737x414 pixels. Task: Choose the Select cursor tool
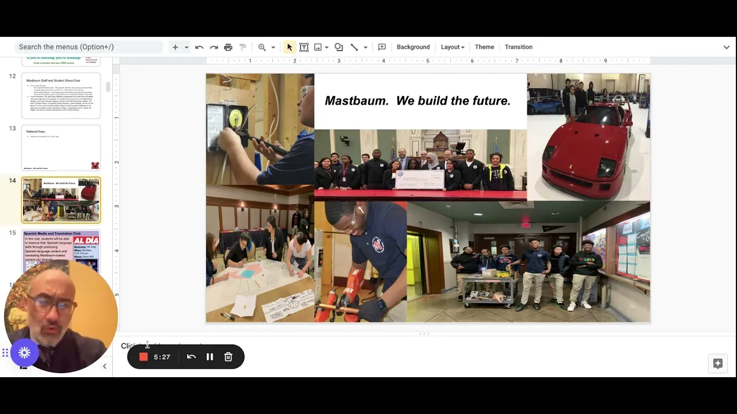(289, 47)
